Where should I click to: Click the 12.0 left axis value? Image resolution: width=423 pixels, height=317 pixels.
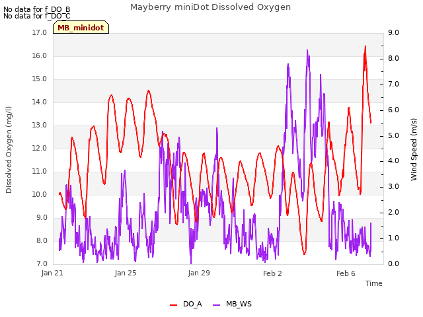[40, 148]
